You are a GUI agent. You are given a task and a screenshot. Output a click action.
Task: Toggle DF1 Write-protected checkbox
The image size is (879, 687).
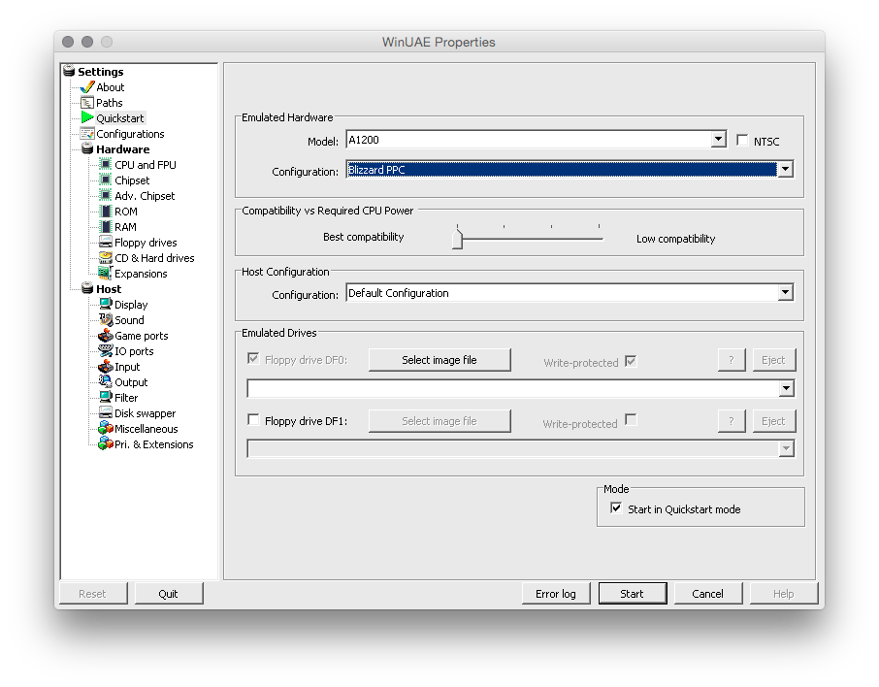(632, 419)
